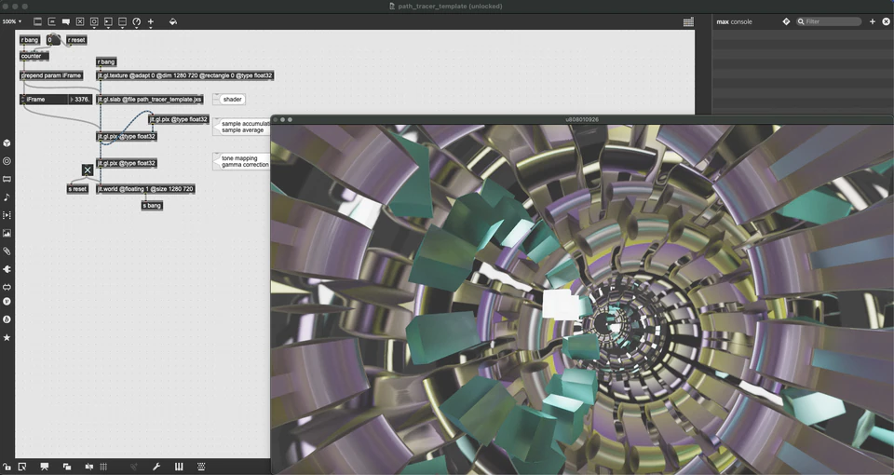Click the iFrame attrui value 3376.

click(x=80, y=100)
